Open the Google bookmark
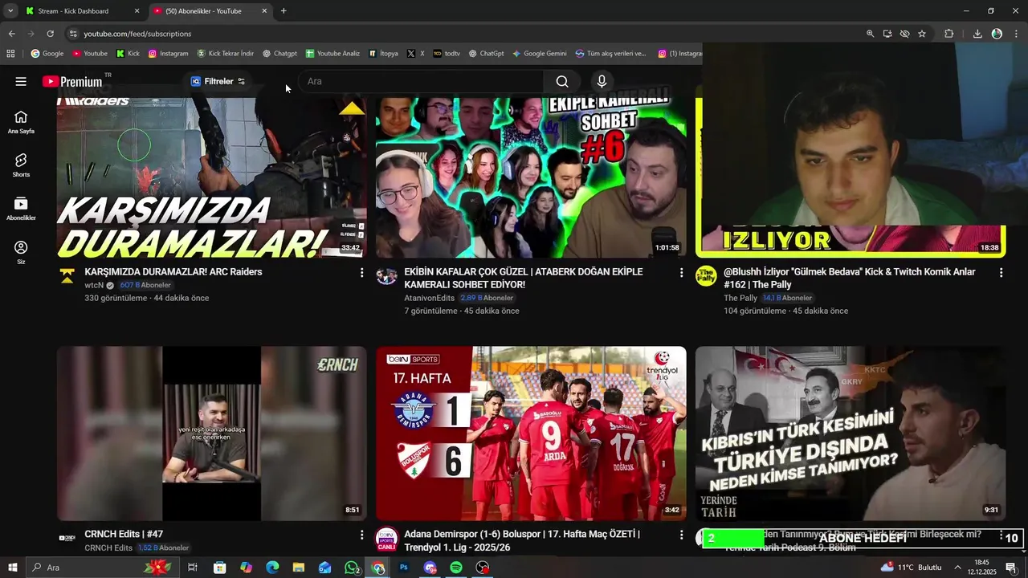1028x578 pixels. pyautogui.click(x=47, y=54)
